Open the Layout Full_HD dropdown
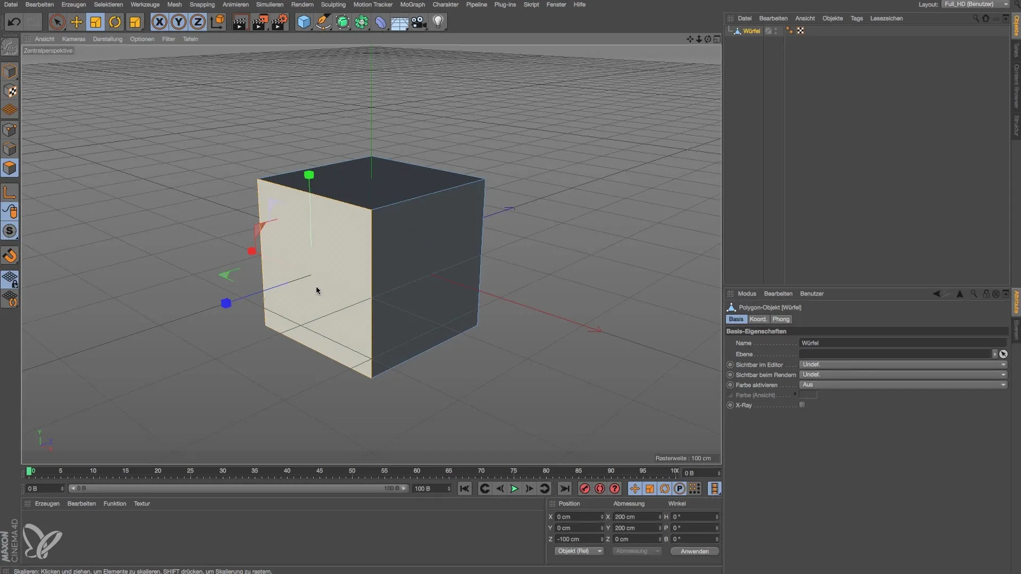 coord(976,4)
